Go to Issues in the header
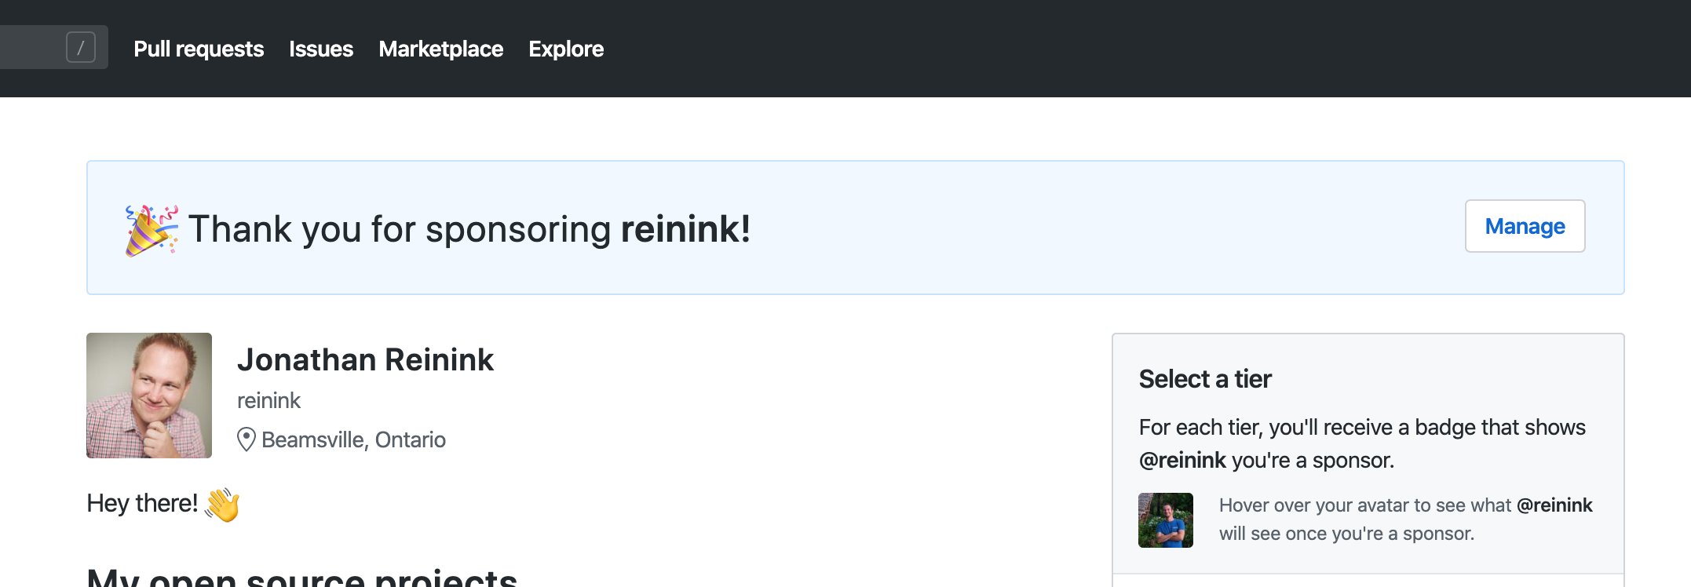Screen dimensions: 1691x587 tap(321, 49)
